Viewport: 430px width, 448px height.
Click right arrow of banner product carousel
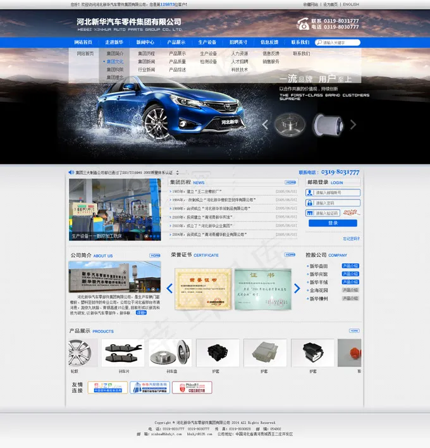click(353, 125)
